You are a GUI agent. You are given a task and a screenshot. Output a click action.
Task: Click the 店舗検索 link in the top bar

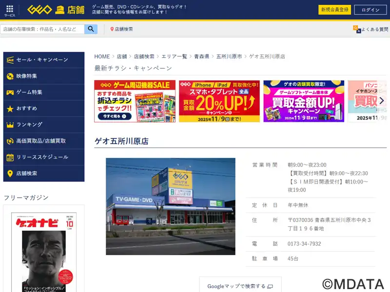coord(124,29)
